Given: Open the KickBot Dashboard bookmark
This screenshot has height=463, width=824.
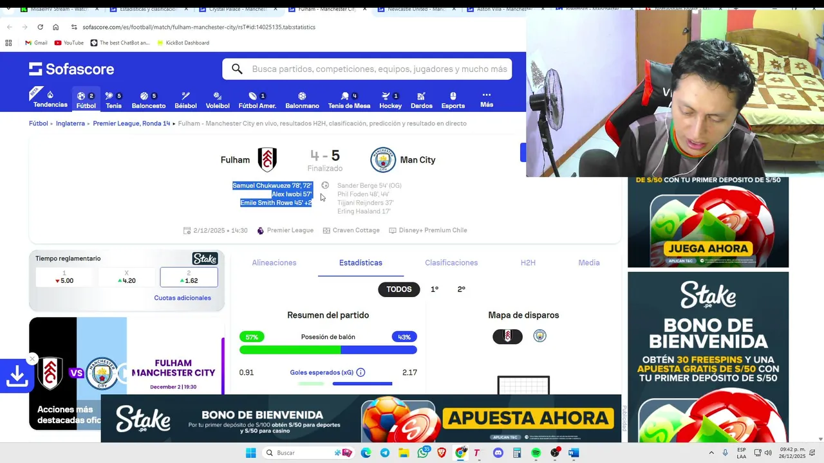Looking at the screenshot, I should coord(182,42).
